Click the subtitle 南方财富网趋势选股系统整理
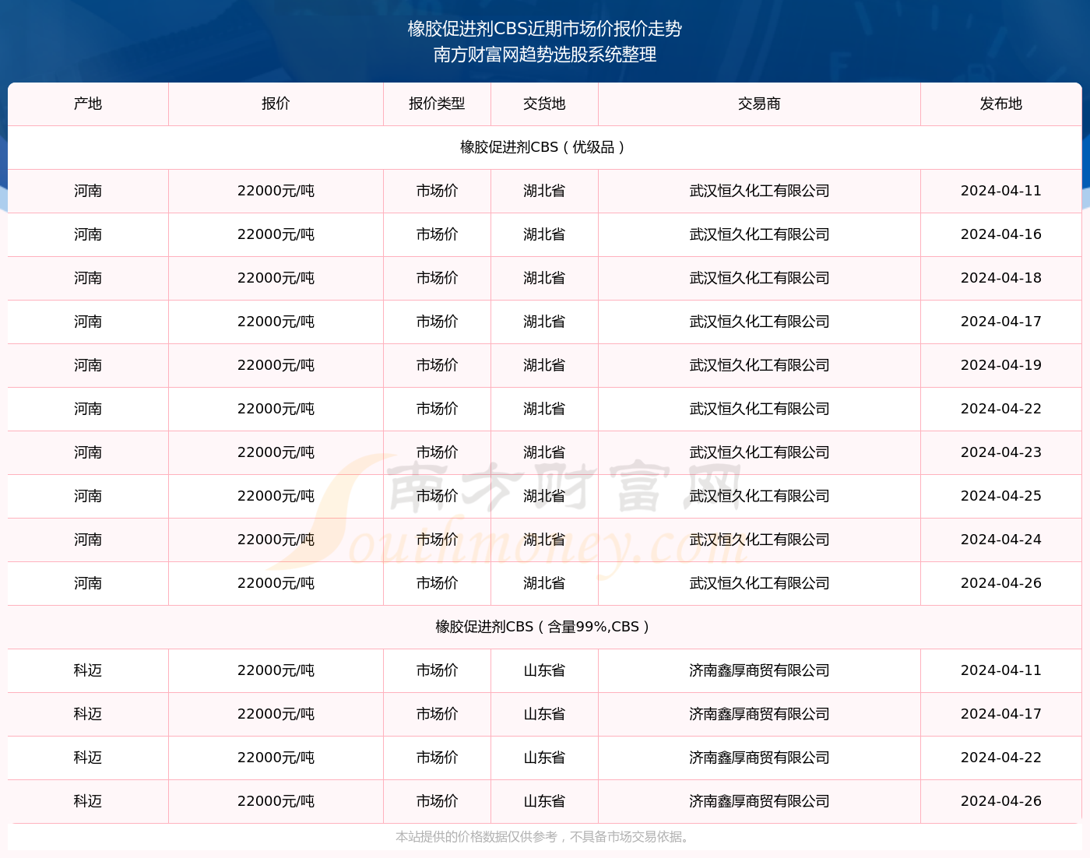The height and width of the screenshot is (858, 1090). [x=544, y=55]
